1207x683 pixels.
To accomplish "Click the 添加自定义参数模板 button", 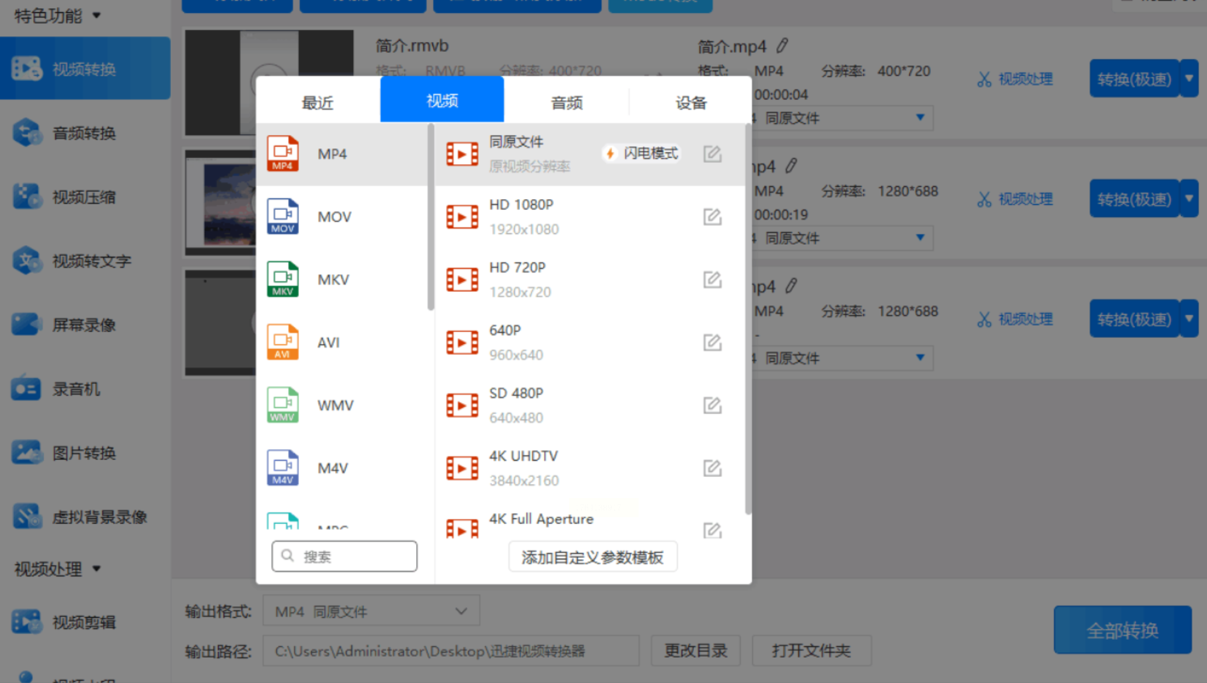I will click(592, 557).
